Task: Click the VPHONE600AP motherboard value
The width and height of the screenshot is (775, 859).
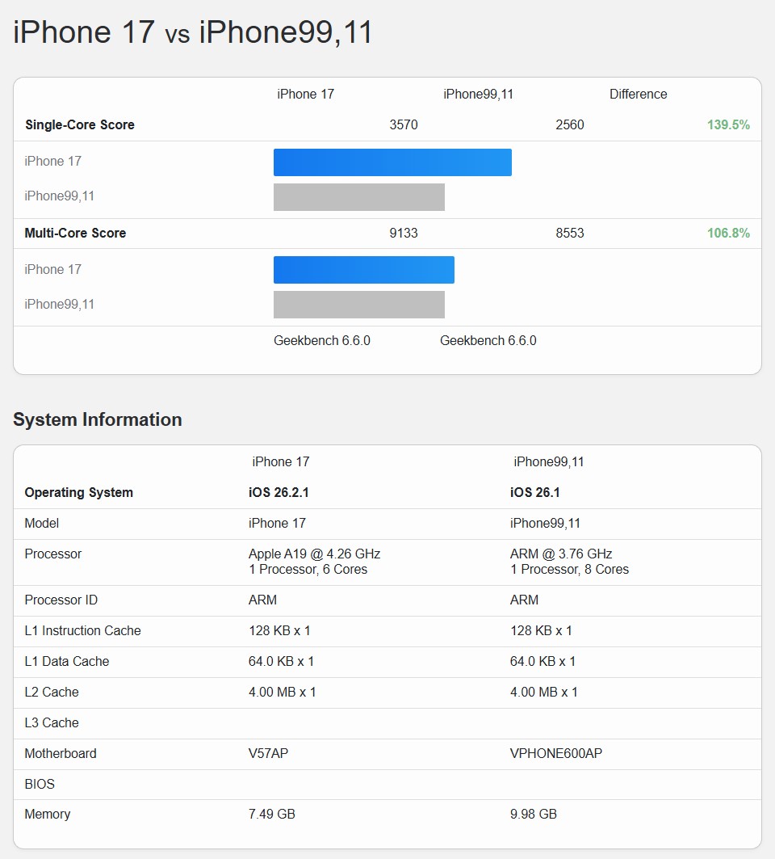Action: tap(556, 754)
